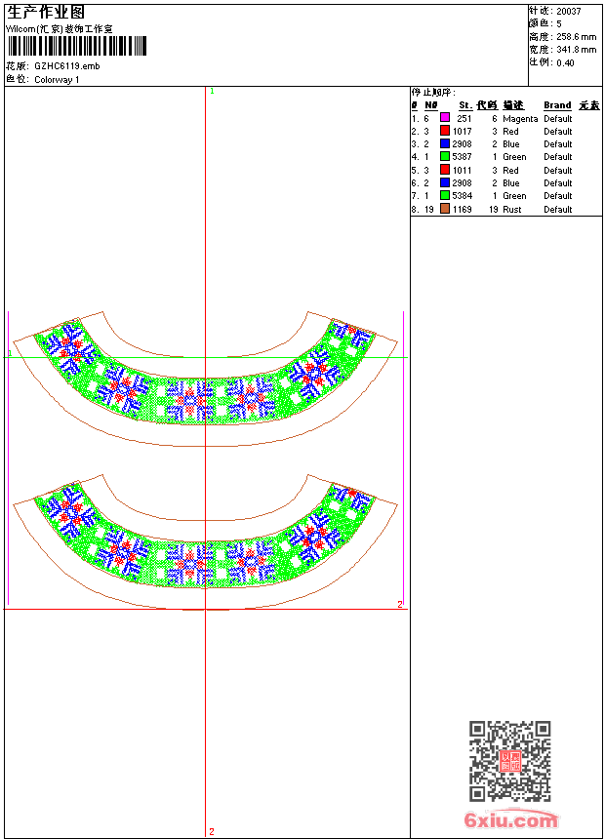Viewport: 605px width, 839px height.
Task: Click the Rust description text
Action: pyautogui.click(x=512, y=209)
